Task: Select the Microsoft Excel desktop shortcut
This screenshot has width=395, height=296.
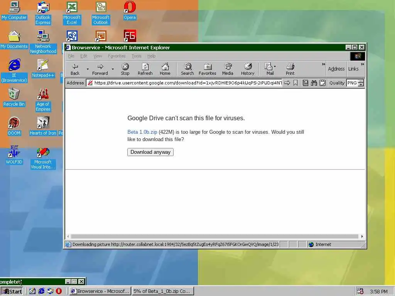Action: tap(72, 13)
